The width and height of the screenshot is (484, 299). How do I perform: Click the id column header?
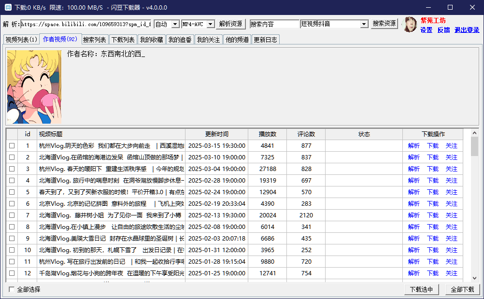coord(28,134)
